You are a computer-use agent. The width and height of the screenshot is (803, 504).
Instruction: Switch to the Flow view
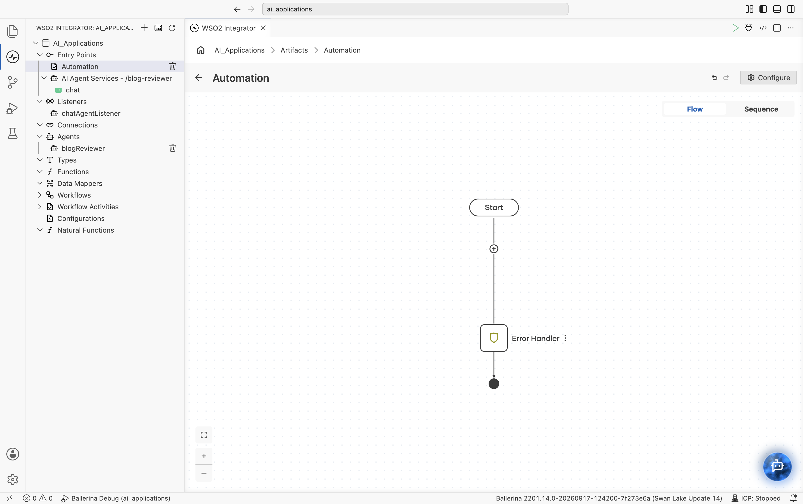695,109
